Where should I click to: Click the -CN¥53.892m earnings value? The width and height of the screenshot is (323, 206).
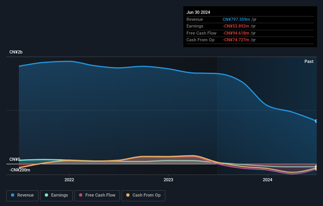click(x=236, y=26)
